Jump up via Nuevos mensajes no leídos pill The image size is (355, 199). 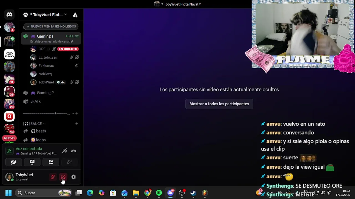point(51,27)
